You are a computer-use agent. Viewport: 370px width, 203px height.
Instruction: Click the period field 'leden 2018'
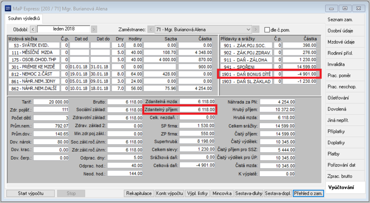click(64, 29)
